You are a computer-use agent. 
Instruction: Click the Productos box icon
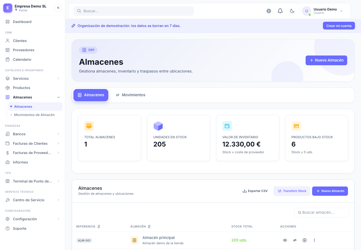pos(8,88)
